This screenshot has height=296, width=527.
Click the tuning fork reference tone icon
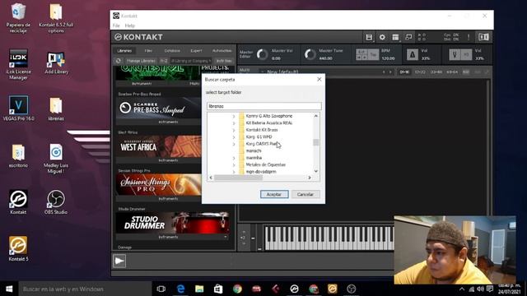pos(455,54)
